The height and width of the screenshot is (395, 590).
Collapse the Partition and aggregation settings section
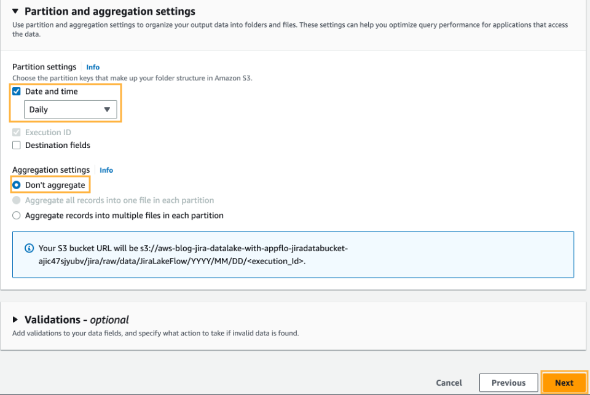click(17, 11)
